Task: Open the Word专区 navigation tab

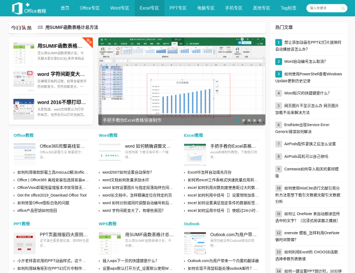Action: tap(120, 8)
